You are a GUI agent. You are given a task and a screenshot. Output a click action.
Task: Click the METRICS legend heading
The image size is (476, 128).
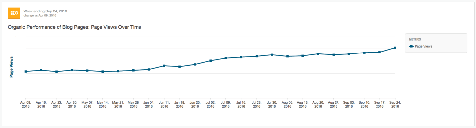pyautogui.click(x=415, y=39)
